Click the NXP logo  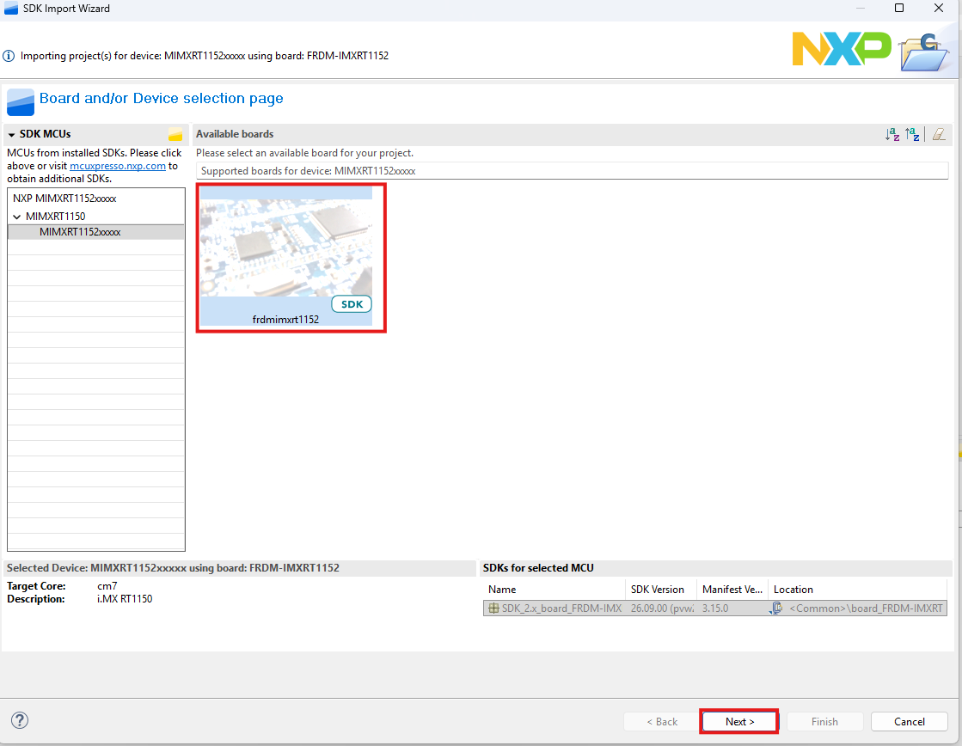[842, 49]
